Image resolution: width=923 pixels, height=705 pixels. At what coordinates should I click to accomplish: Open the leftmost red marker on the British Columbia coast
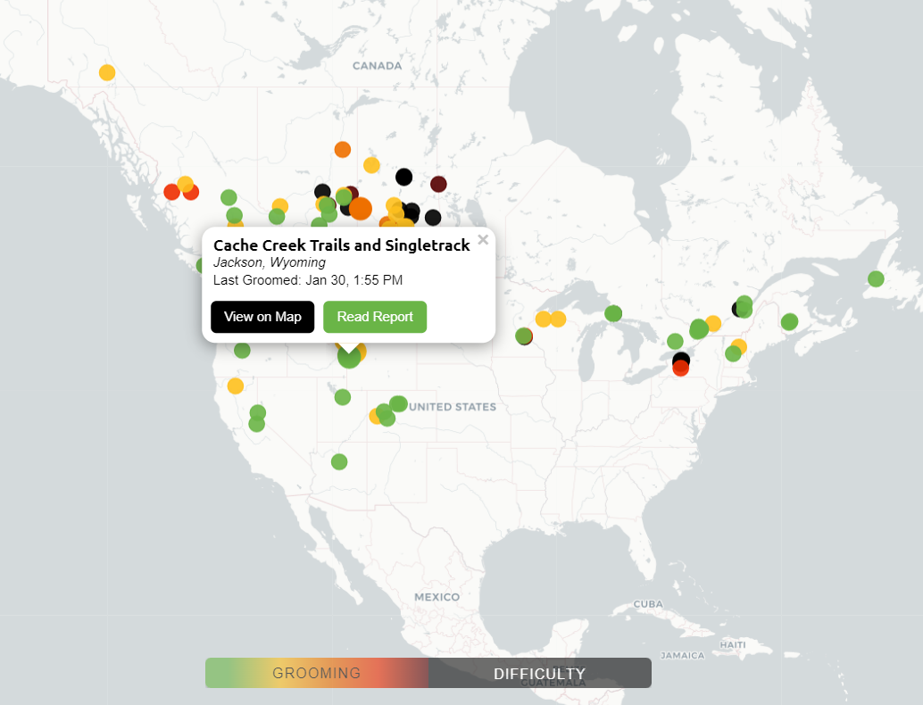(x=172, y=192)
